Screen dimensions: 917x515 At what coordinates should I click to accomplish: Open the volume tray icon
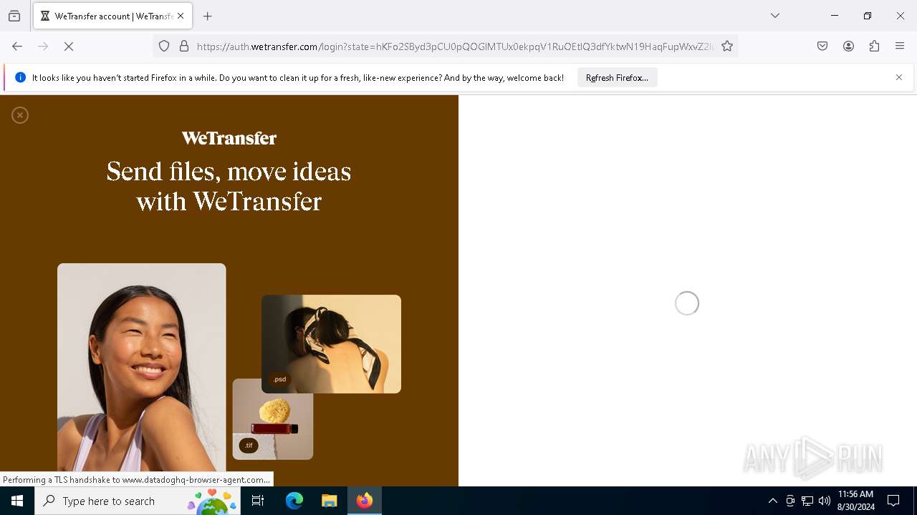click(x=825, y=501)
